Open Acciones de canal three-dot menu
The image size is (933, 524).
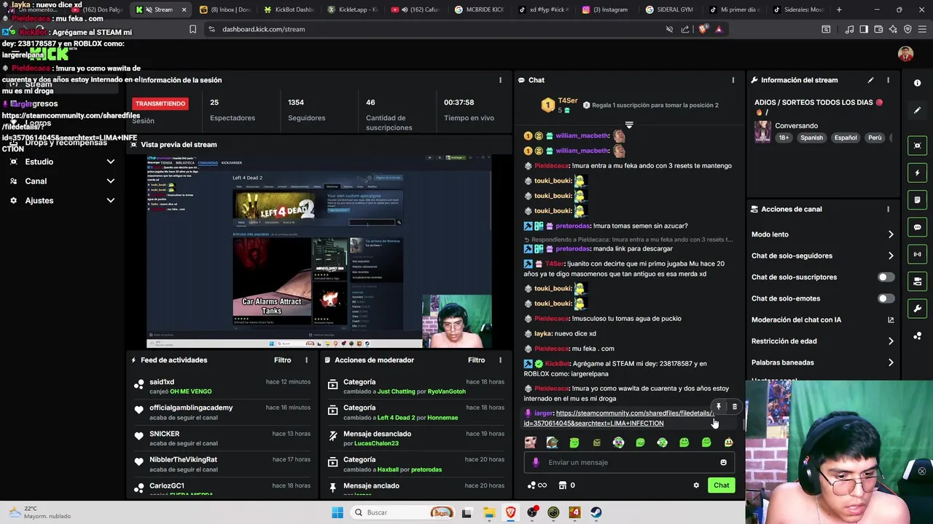pyautogui.click(x=888, y=209)
